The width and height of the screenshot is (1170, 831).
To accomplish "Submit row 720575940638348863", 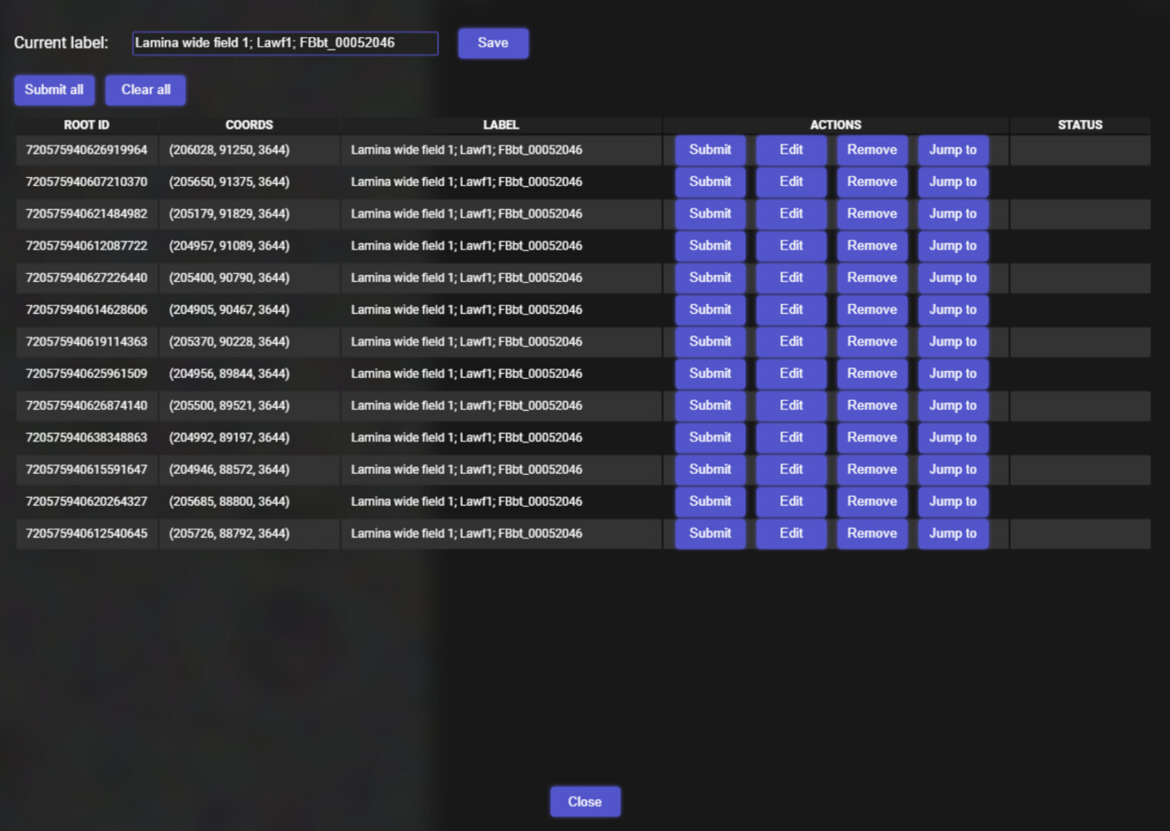I will tap(710, 438).
